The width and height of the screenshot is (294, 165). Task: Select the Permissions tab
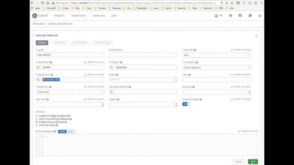(60, 43)
